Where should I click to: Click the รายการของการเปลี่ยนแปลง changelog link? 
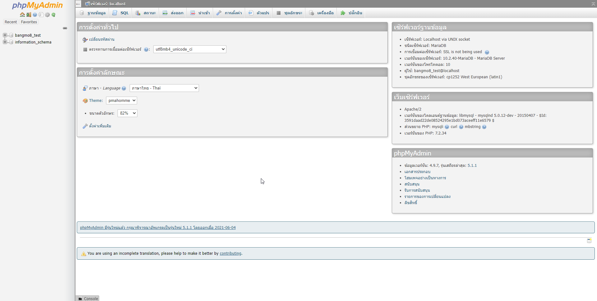(x=427, y=197)
